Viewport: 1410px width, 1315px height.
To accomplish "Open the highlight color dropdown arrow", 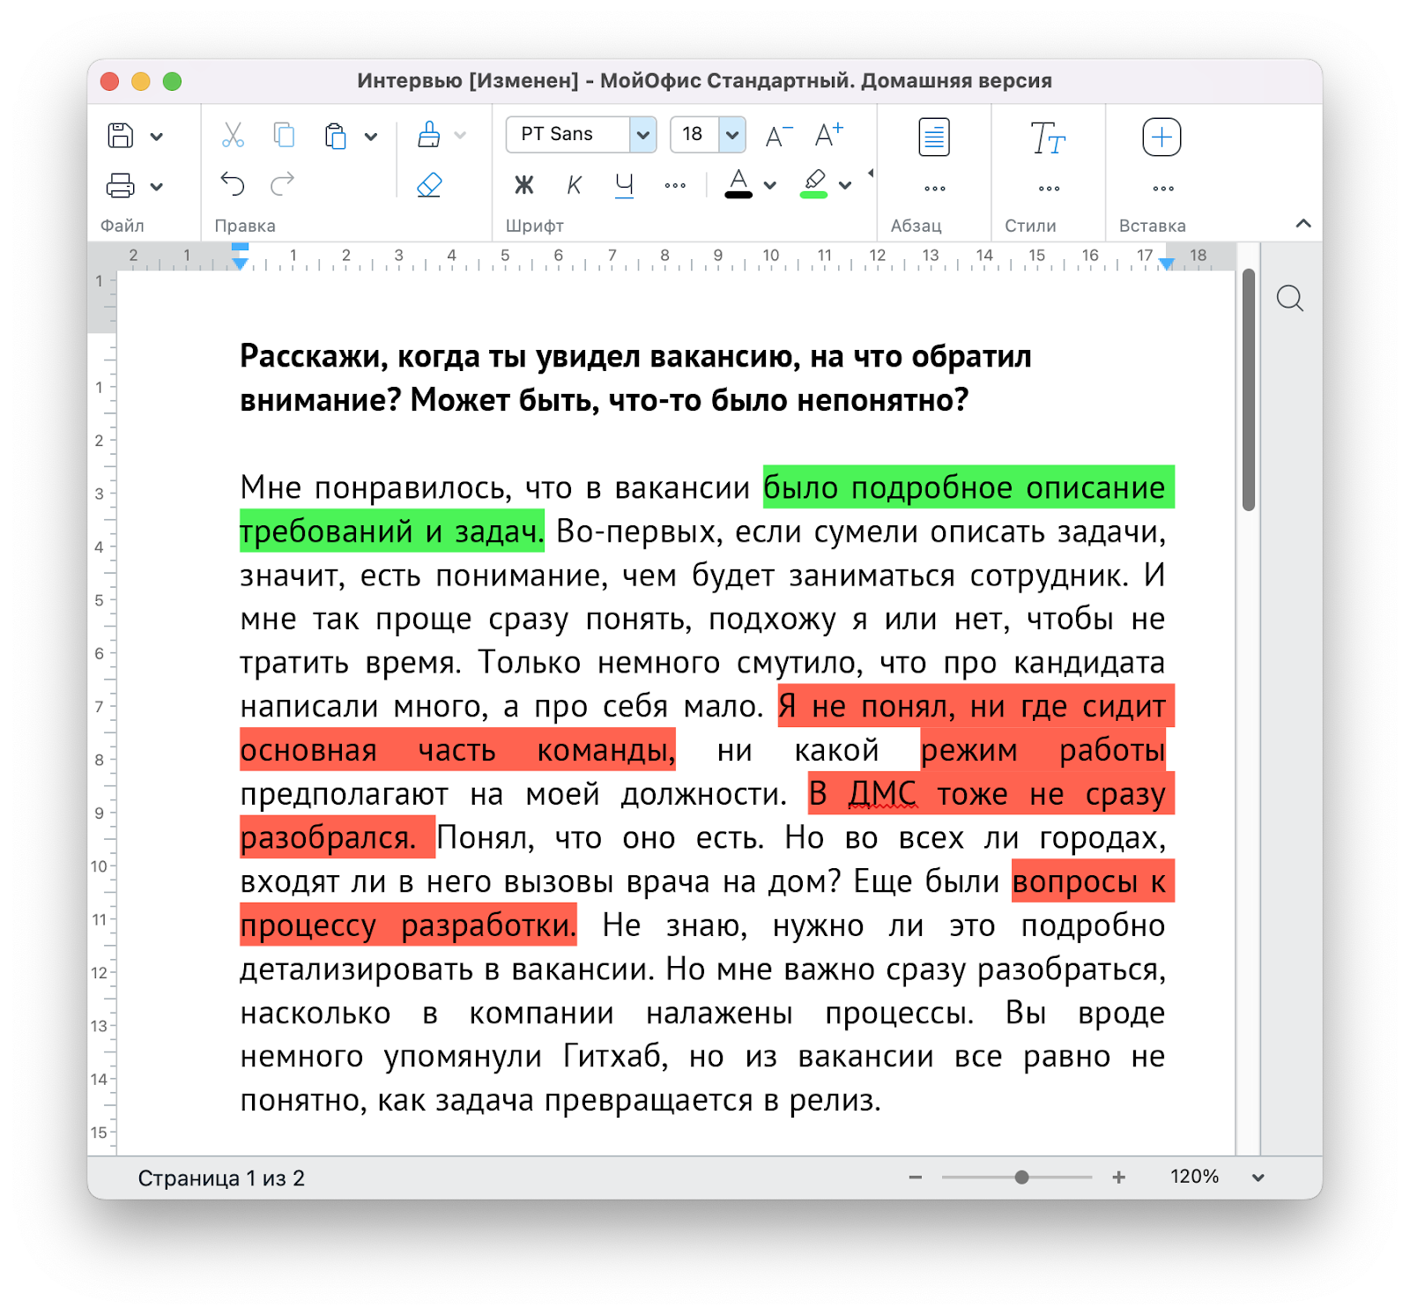I will [845, 185].
